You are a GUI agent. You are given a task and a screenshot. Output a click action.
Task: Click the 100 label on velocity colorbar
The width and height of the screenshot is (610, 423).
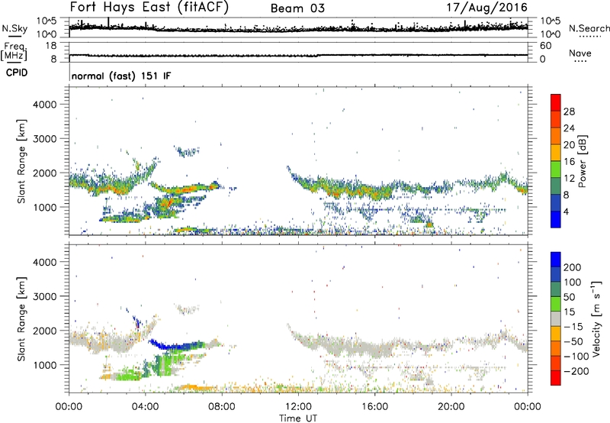[573, 282]
